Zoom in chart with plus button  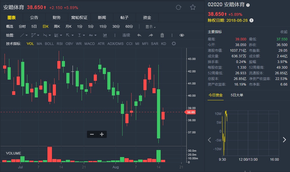pos(102,134)
